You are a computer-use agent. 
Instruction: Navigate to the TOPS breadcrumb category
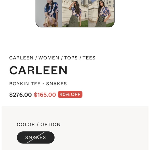coord(71,58)
